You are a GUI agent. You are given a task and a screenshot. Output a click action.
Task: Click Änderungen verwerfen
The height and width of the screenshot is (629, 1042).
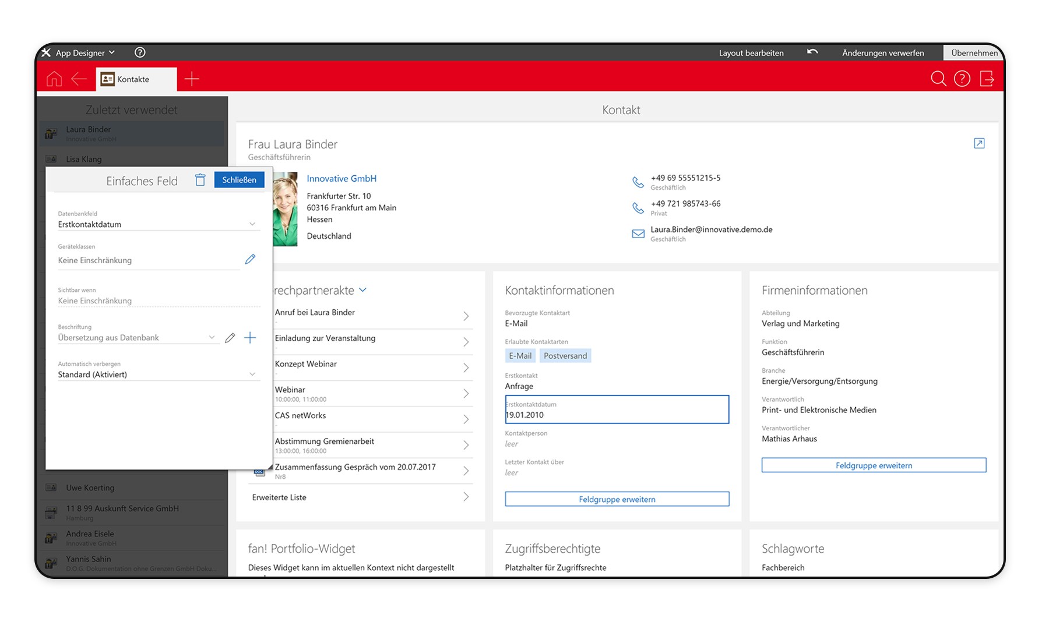[x=883, y=53]
